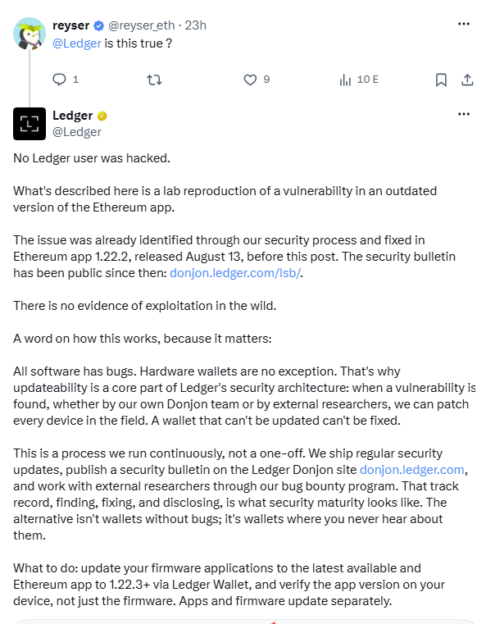Open the @reyser_eth handle
477x624 pixels.
click(141, 25)
